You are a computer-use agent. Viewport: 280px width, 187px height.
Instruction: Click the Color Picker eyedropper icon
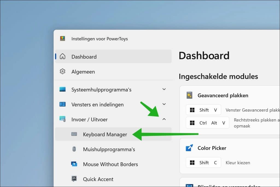pos(189,148)
